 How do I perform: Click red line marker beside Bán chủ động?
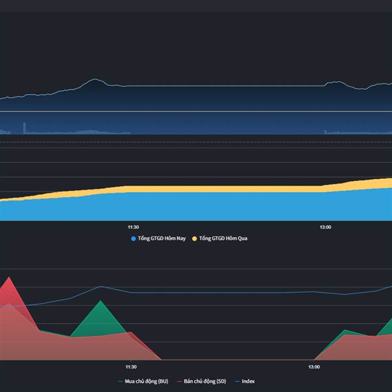(x=179, y=382)
